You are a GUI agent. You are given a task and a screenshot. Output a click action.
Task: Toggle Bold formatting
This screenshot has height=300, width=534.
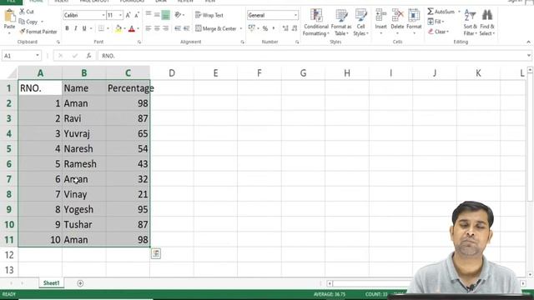67,28
